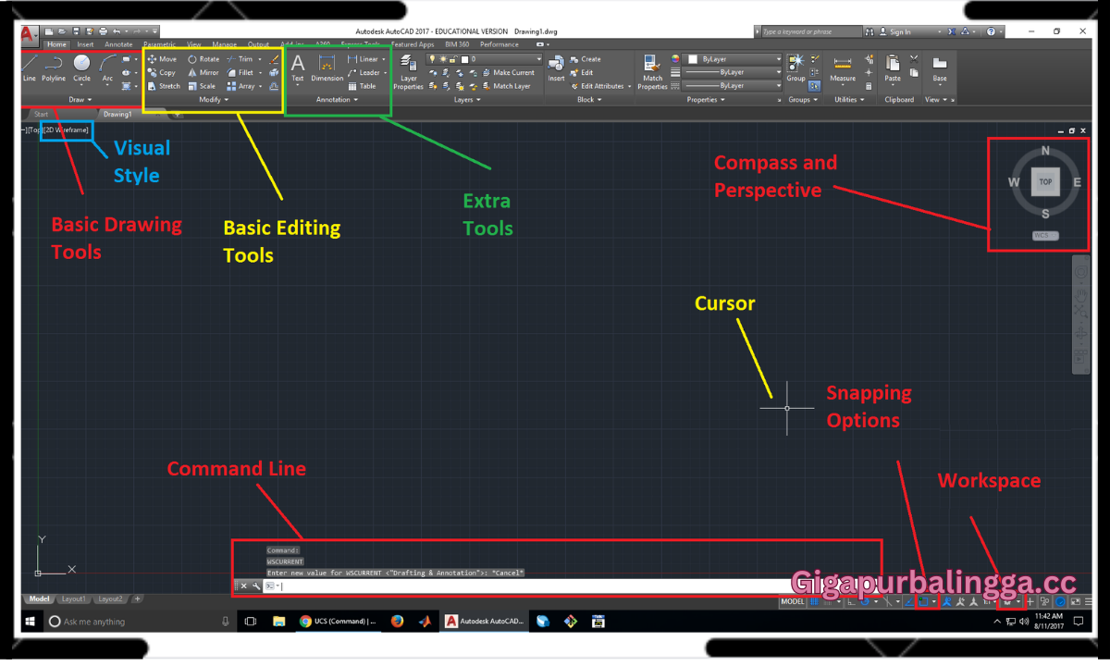
Task: Open Layer Properties manager
Action: coord(408,71)
